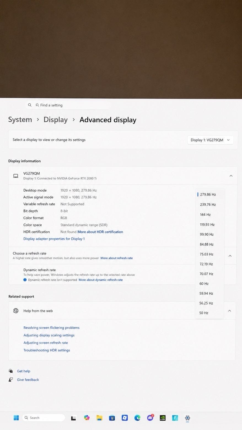Click the Active signal mode value 1920 × 1080, 279.86 Hz
The image size is (242, 430).
79,197
